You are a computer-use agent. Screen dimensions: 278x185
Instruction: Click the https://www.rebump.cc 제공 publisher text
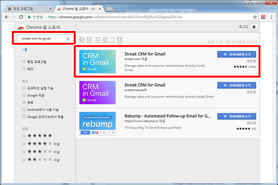[145, 121]
